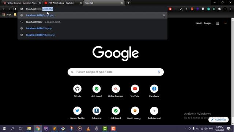Open the action center notifications icon
The width and height of the screenshot is (234, 132).
pos(229,129)
